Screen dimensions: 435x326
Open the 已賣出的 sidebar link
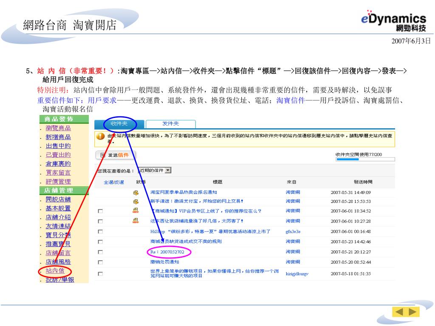pos(58,155)
